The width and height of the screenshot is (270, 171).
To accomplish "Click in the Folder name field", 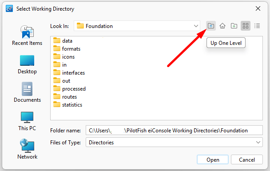I will click(174, 130).
